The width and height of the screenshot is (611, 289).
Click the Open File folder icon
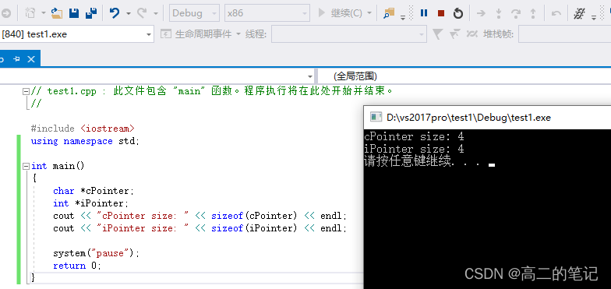click(57, 12)
